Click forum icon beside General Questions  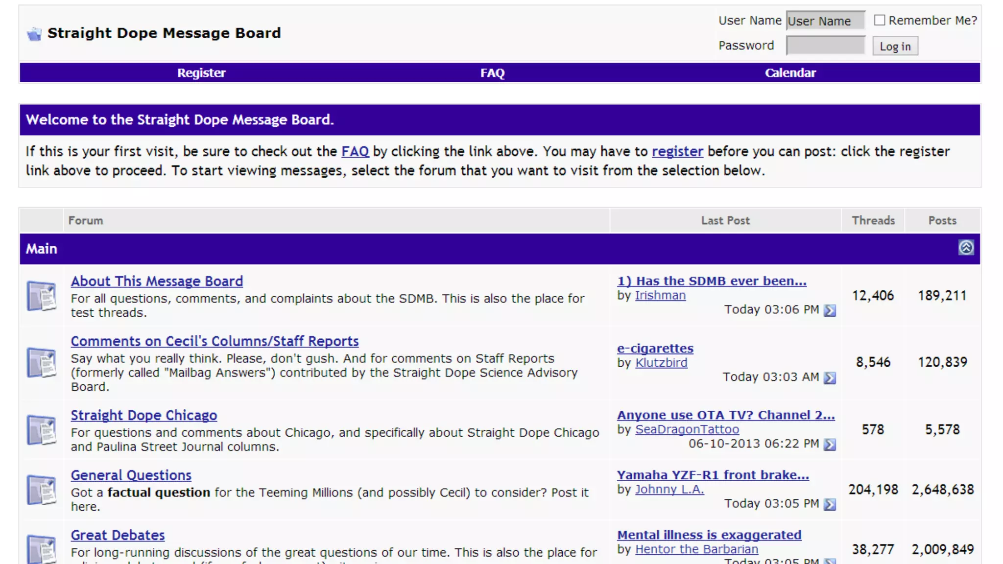(x=42, y=490)
